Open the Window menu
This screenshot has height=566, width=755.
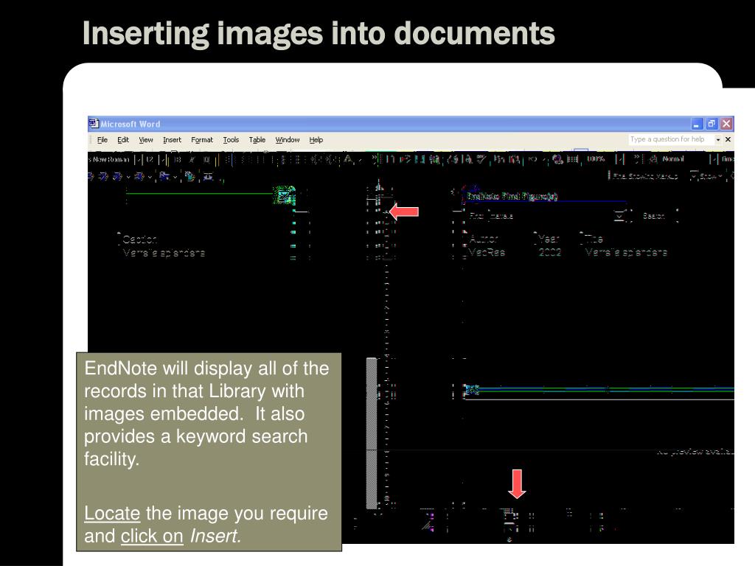tap(288, 139)
